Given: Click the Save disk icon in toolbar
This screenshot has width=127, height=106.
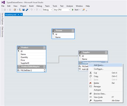Looking at the screenshot, I should pyautogui.click(x=24, y=10).
